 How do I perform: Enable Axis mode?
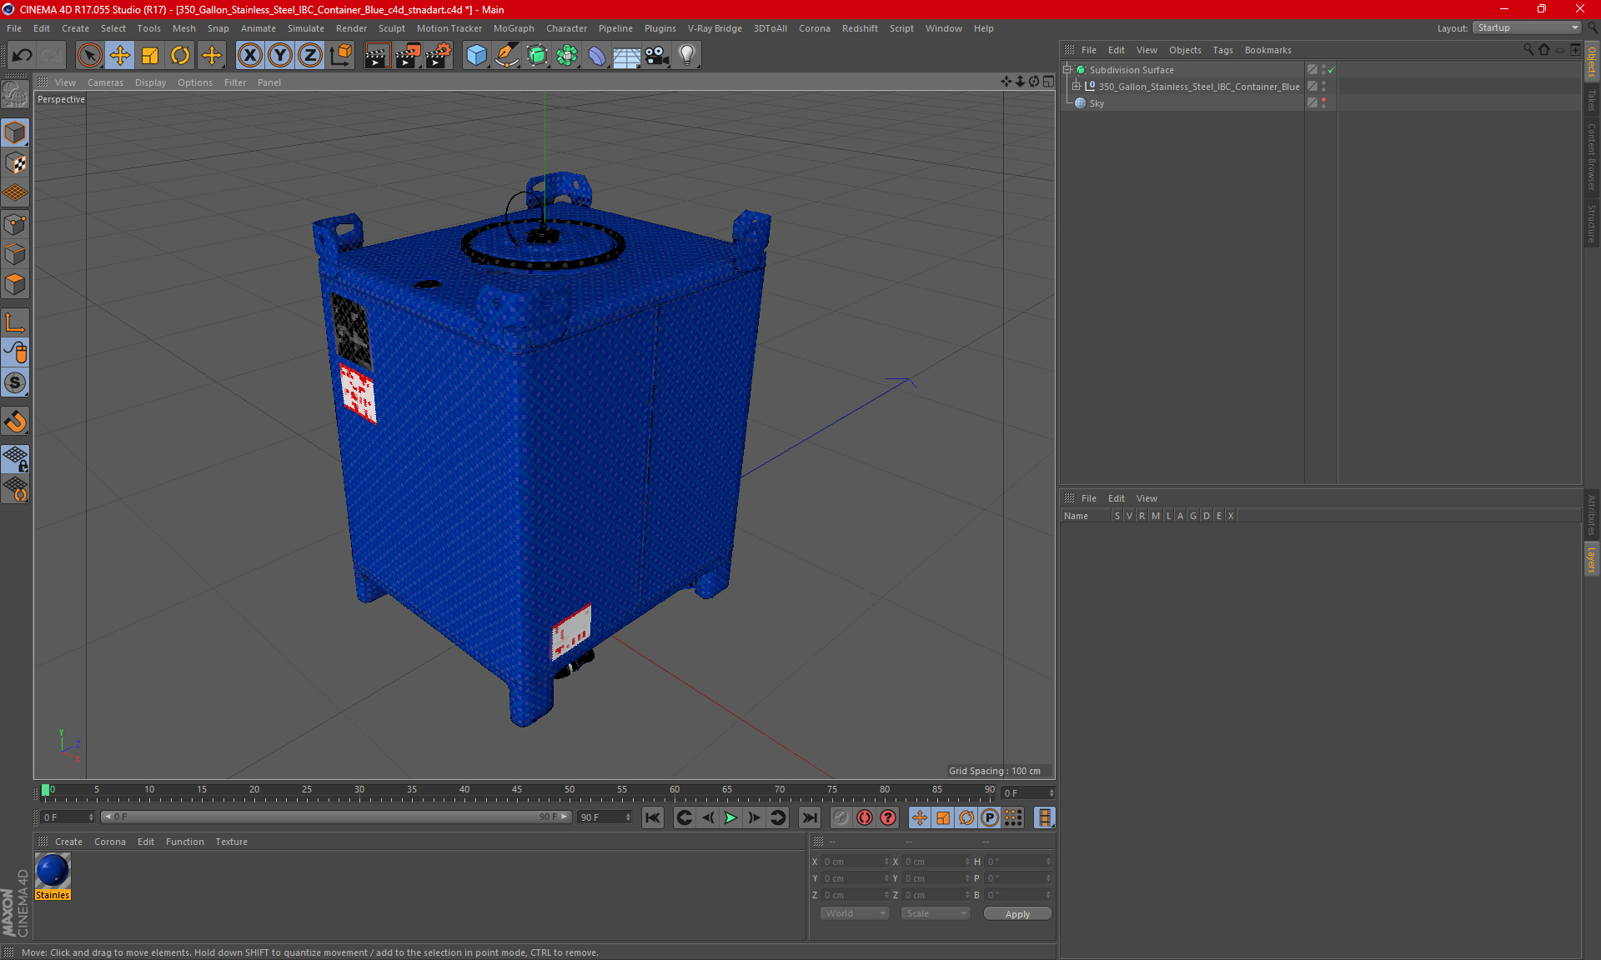tap(15, 322)
